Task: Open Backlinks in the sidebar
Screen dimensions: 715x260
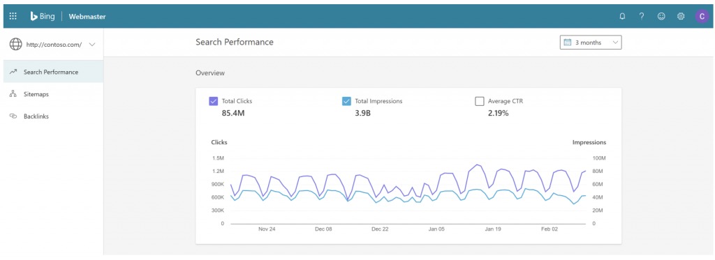Action: coord(53,116)
